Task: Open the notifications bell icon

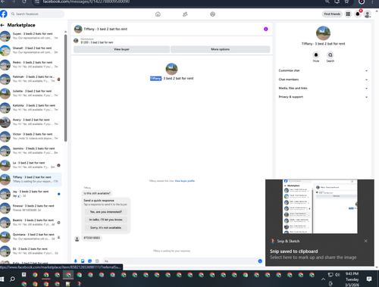Action: [x=358, y=14]
